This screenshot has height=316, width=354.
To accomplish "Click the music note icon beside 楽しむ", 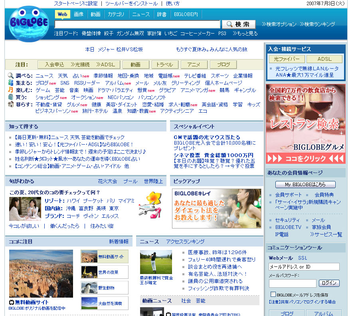I will tap(11, 90).
